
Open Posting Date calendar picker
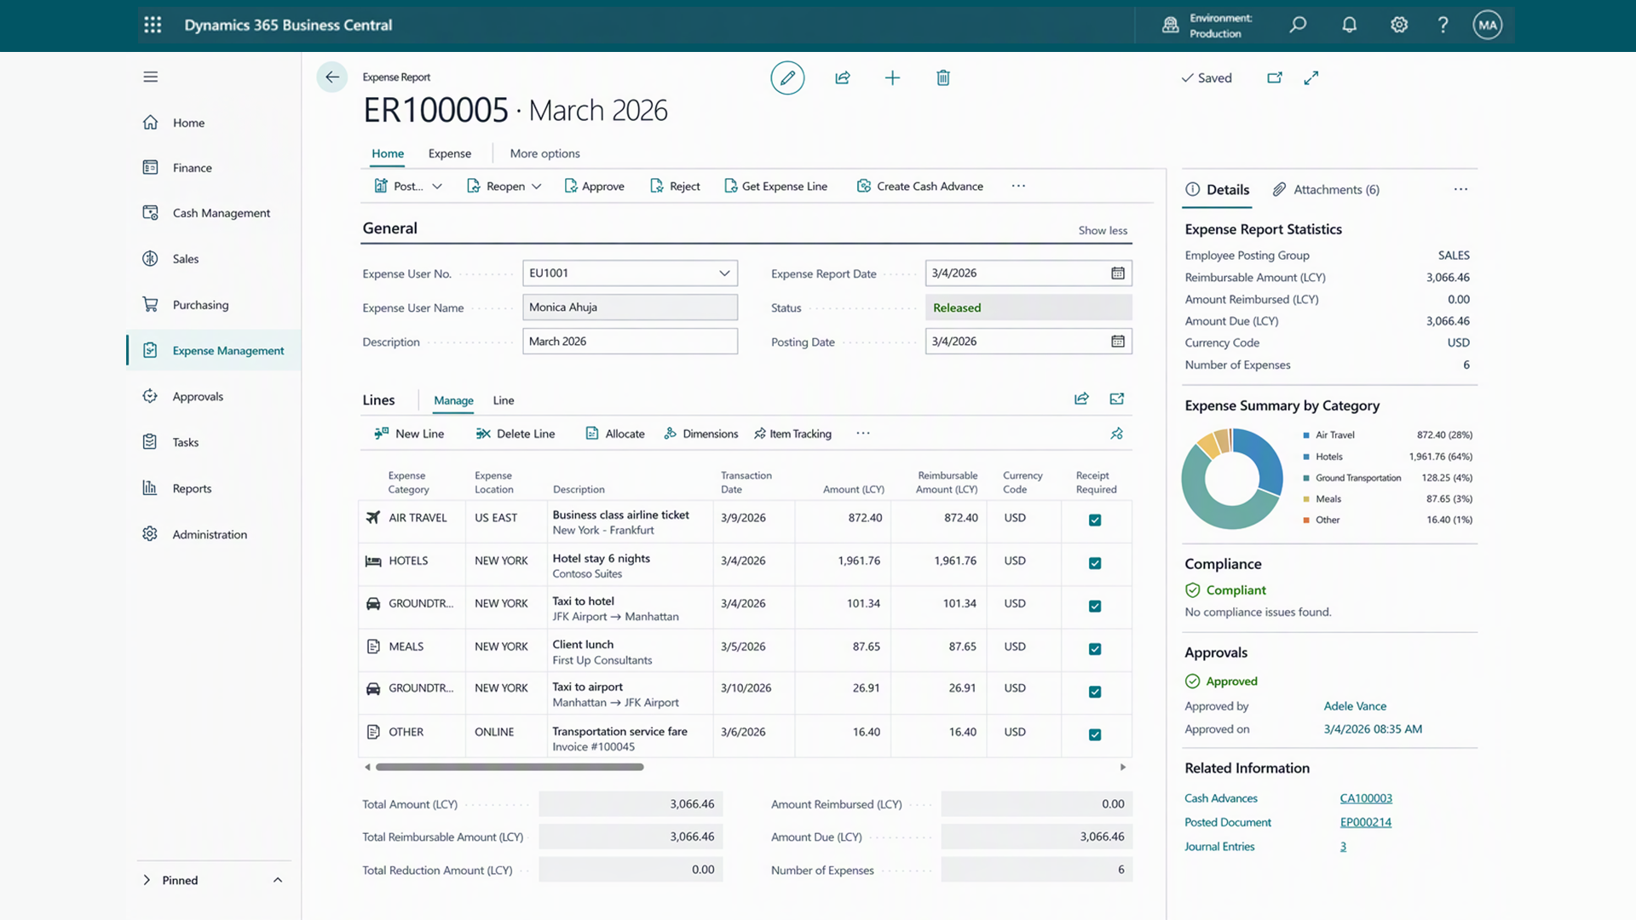1118,341
